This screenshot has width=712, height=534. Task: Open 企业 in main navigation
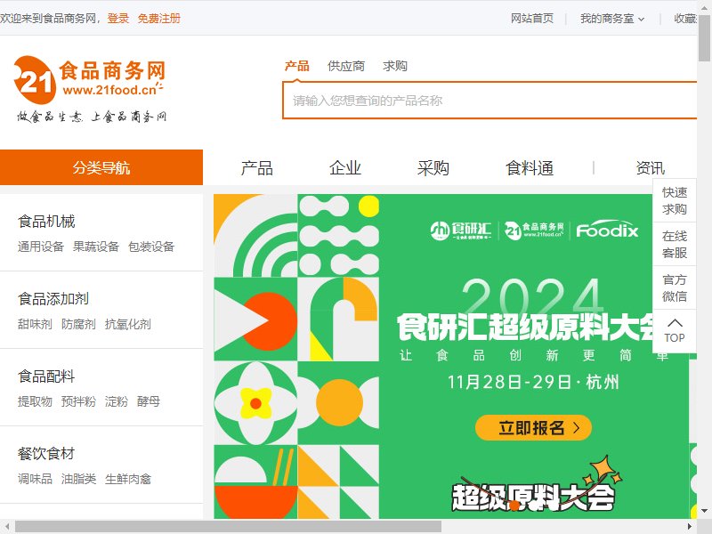pos(345,168)
